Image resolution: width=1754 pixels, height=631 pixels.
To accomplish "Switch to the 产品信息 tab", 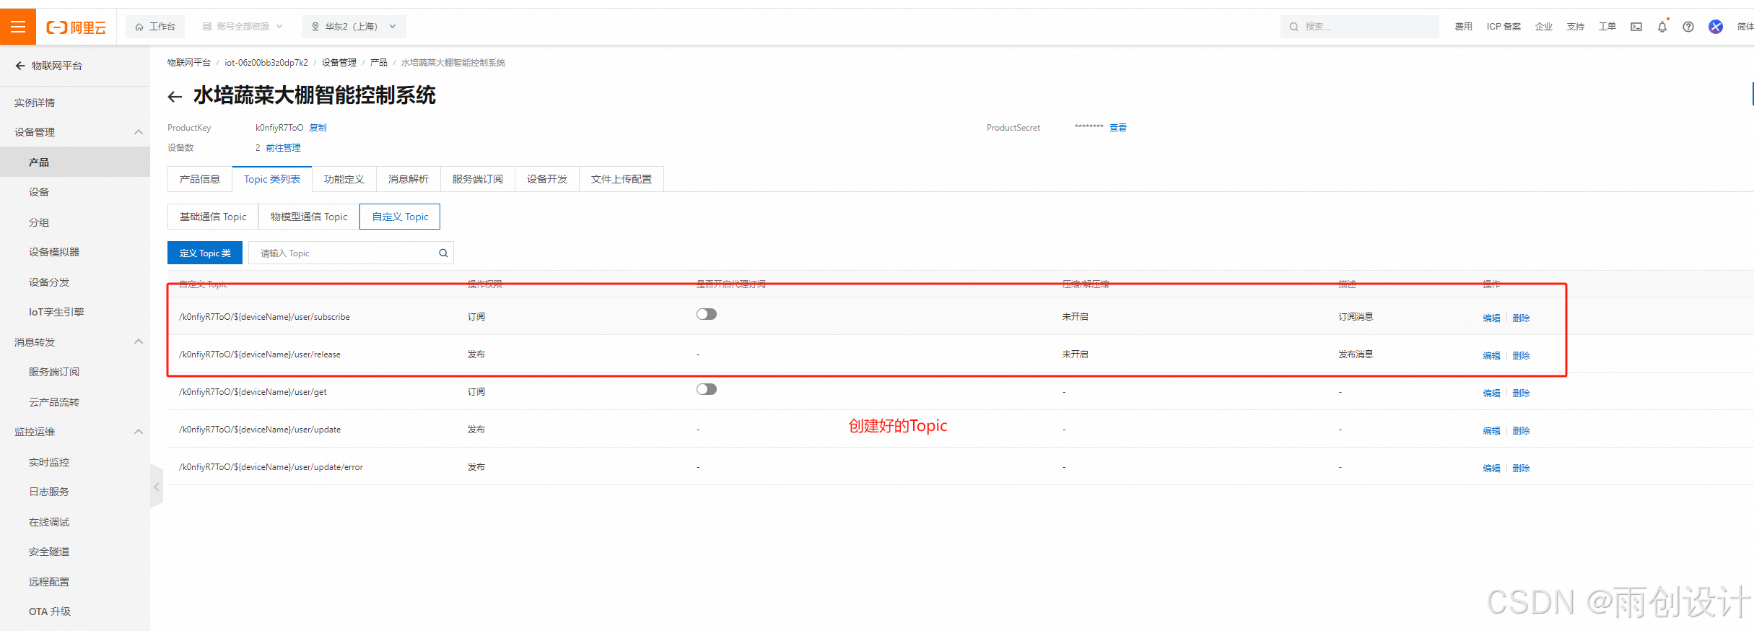I will (x=200, y=179).
